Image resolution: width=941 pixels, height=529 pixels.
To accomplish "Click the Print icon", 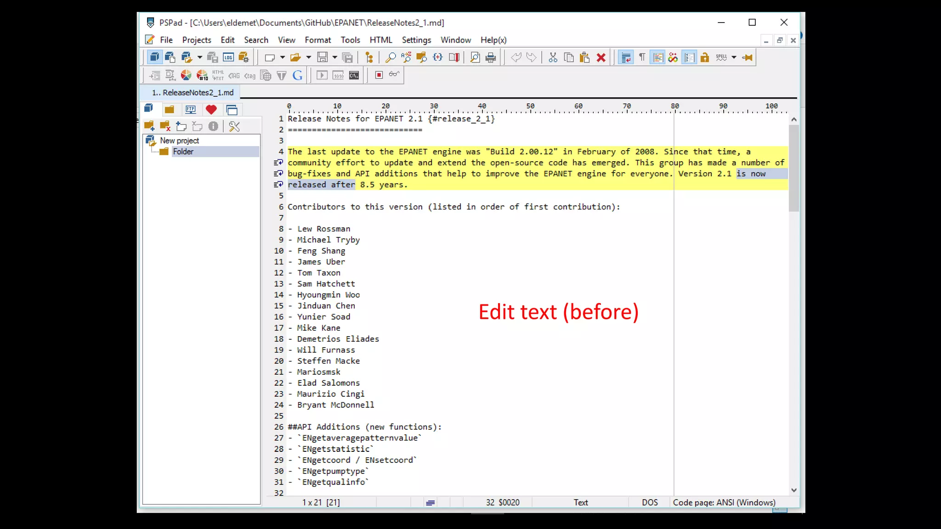I will 491,57.
